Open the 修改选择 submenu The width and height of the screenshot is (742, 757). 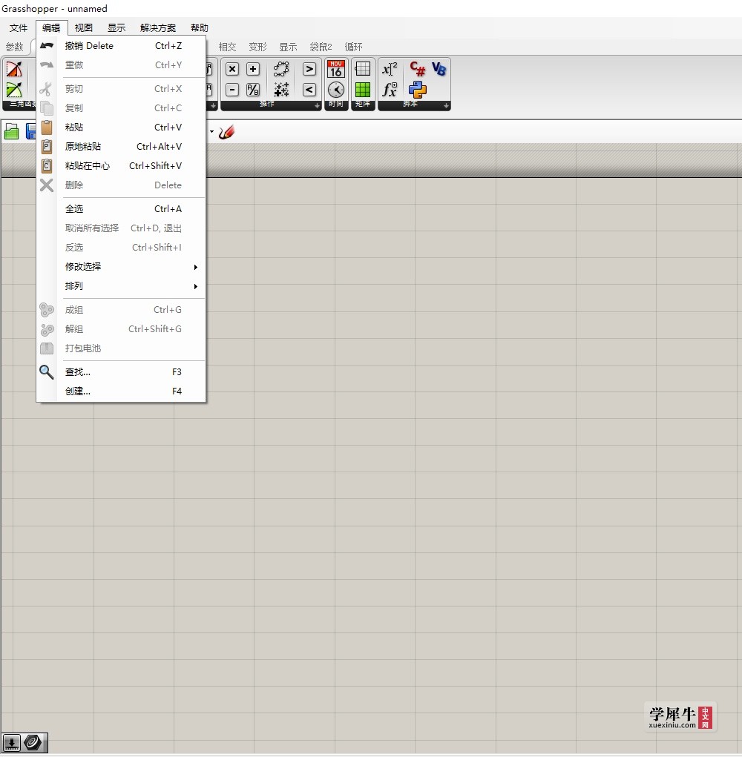121,267
